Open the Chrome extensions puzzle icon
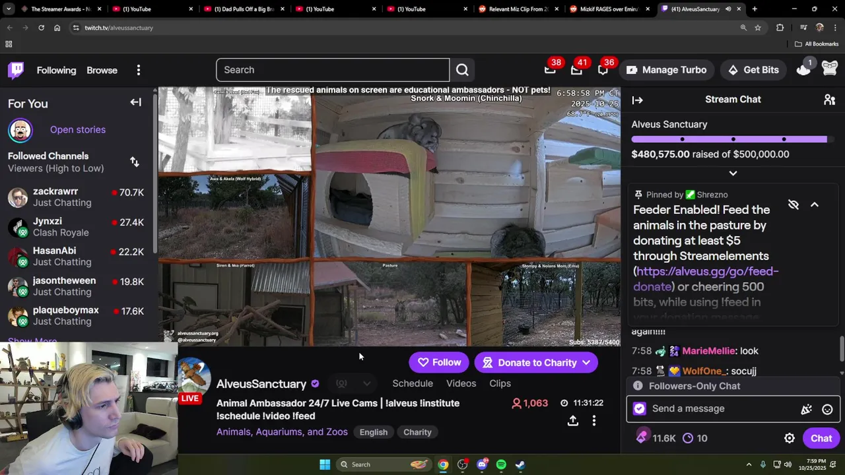Viewport: 845px width, 475px height. 780,28
